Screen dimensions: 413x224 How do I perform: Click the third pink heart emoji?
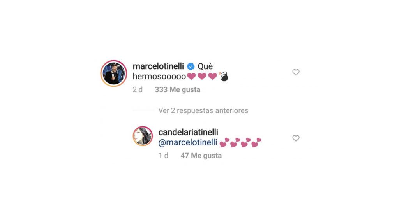pos(213,77)
